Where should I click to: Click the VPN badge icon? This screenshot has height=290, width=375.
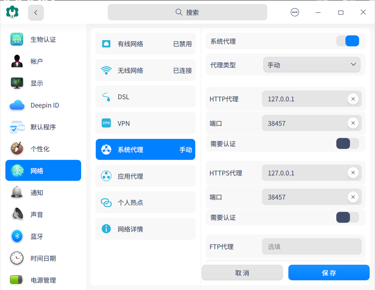(106, 123)
